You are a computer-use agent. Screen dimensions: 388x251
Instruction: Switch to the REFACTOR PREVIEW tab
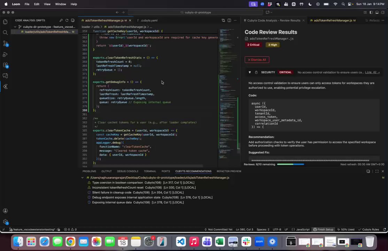[229, 171]
